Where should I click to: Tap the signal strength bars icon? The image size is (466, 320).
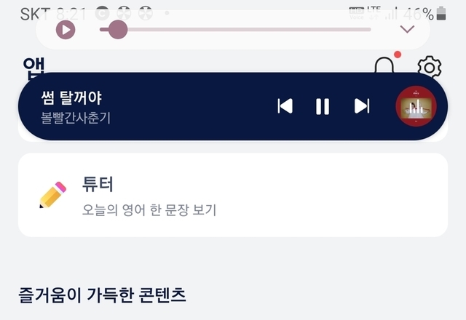pyautogui.click(x=392, y=14)
